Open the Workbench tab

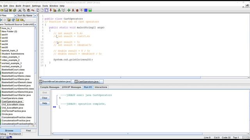coord(15,134)
